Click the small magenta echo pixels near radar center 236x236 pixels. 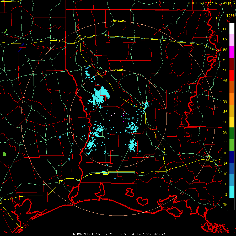coord(123,116)
